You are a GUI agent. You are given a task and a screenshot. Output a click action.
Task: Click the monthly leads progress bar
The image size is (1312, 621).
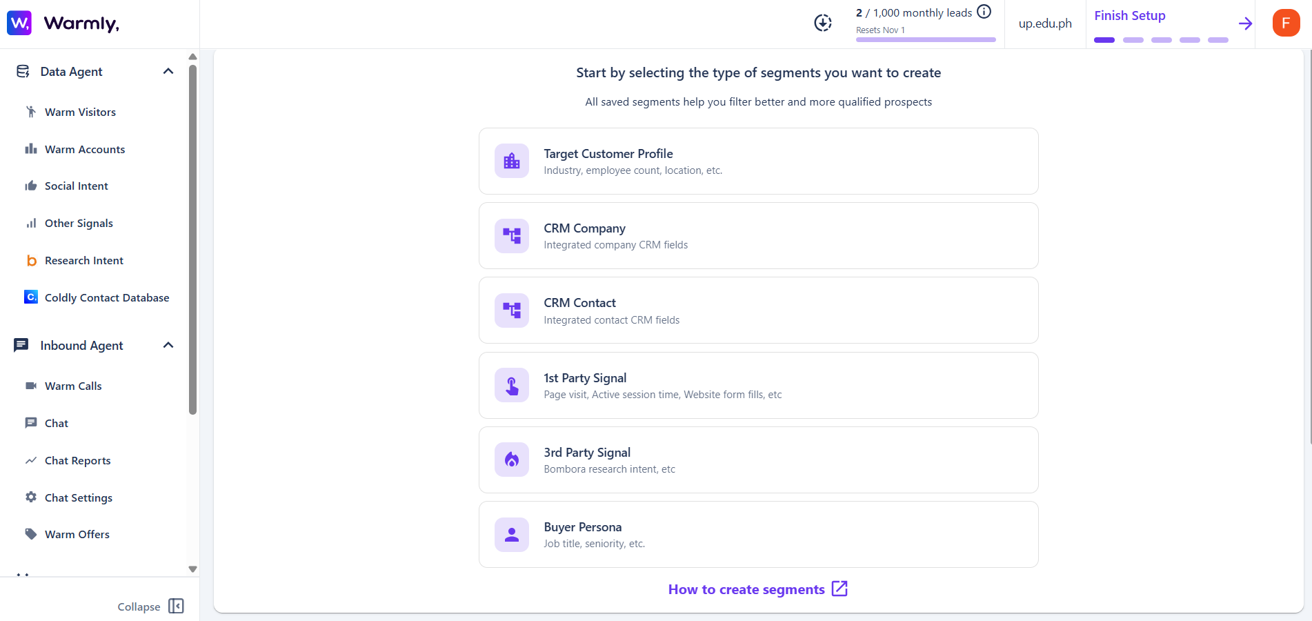(x=925, y=39)
